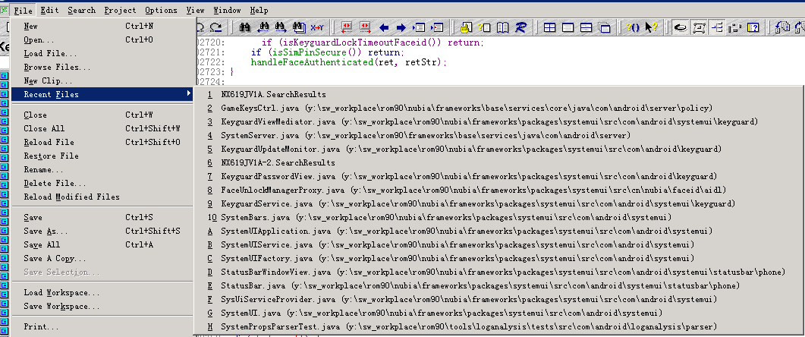Click the Cascade Windows icon
The width and height of the screenshot is (805, 337).
pos(604,27)
